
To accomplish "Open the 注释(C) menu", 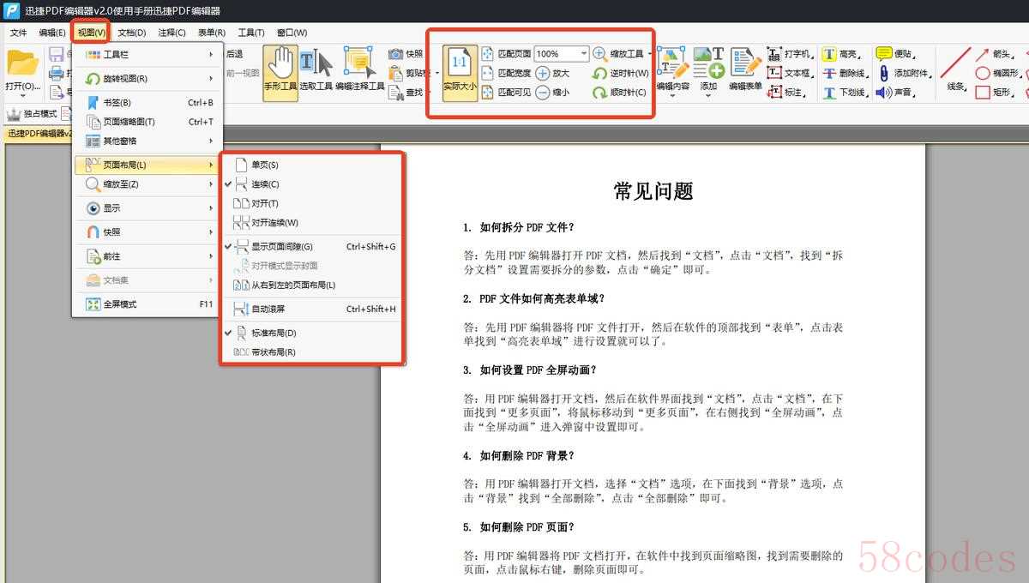I will tap(171, 33).
